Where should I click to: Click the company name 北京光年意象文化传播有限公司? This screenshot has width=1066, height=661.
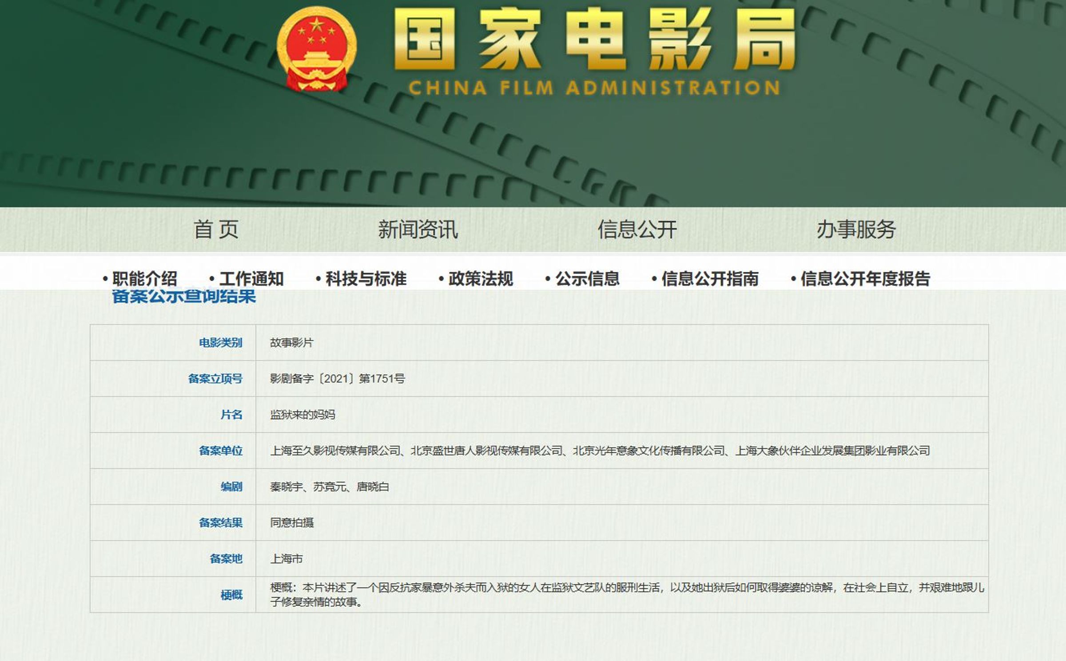click(649, 451)
